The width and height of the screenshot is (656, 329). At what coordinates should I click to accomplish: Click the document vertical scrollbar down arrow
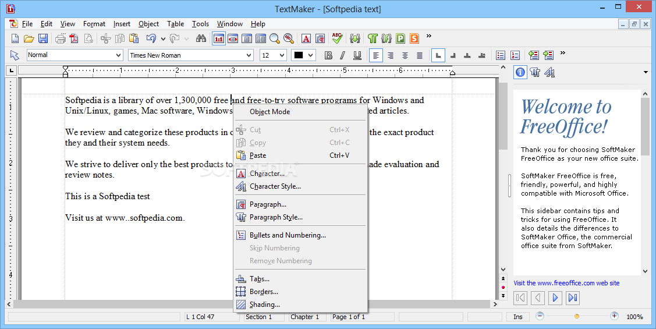click(503, 270)
